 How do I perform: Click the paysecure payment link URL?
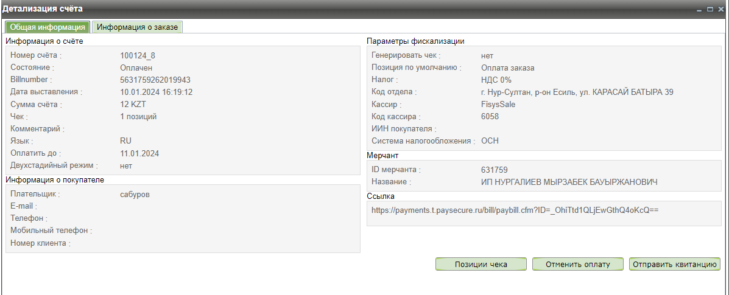(515, 210)
